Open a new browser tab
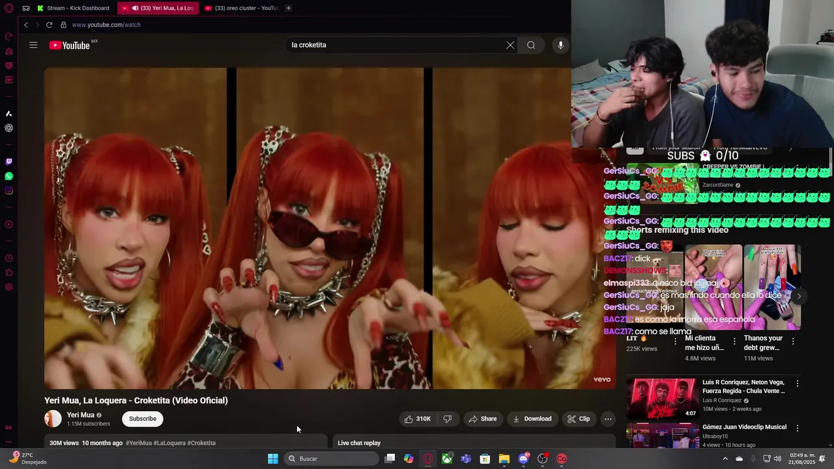 click(x=288, y=8)
